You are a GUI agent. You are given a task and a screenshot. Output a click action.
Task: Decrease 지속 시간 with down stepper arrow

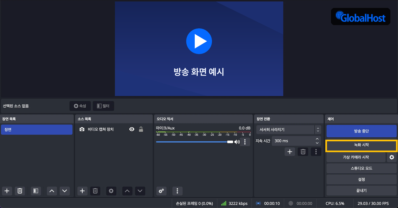(317, 143)
